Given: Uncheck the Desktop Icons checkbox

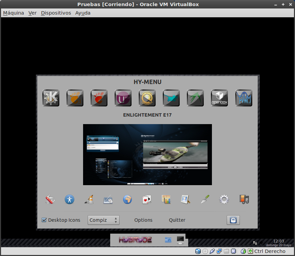Looking at the screenshot, I should 44,220.
